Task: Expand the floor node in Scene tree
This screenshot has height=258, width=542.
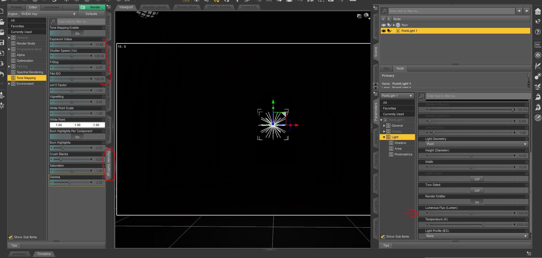Action: (x=394, y=25)
